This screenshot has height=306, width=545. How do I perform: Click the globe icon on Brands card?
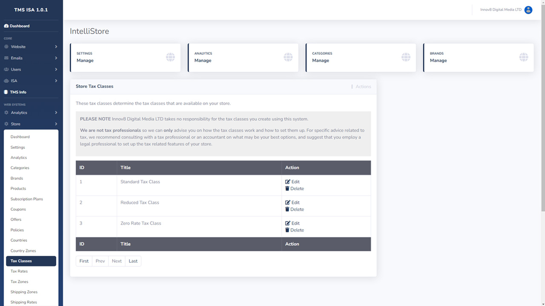pos(524,57)
